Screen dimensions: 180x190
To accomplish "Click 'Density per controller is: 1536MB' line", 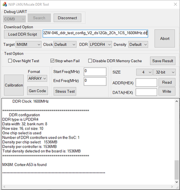I will click(x=29, y=147).
